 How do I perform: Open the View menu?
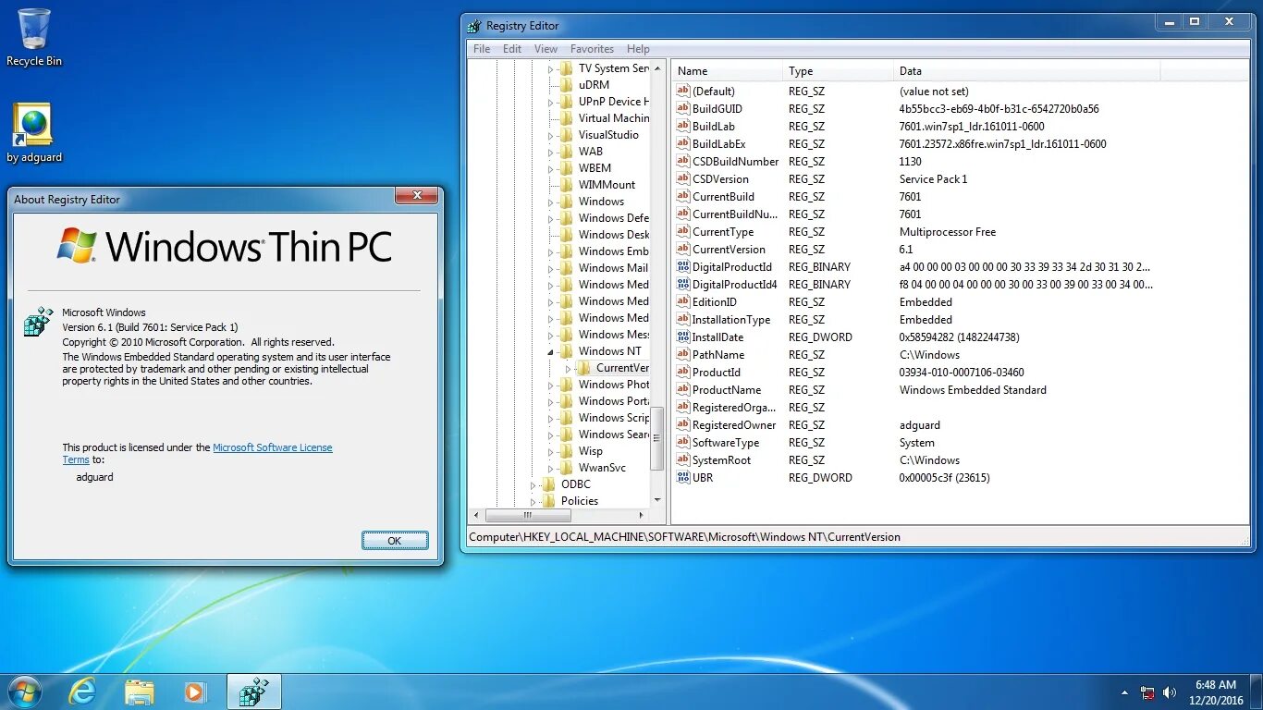pyautogui.click(x=546, y=49)
